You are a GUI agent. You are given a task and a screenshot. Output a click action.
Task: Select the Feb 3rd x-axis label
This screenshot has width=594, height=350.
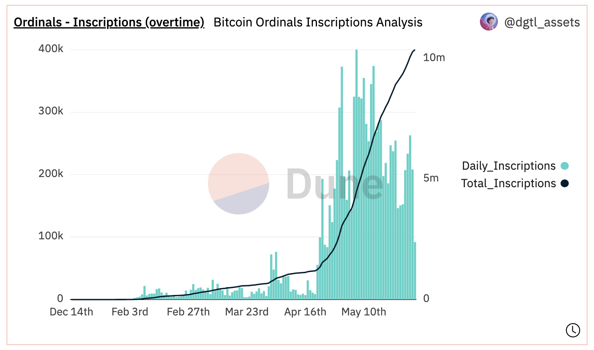pyautogui.click(x=130, y=312)
